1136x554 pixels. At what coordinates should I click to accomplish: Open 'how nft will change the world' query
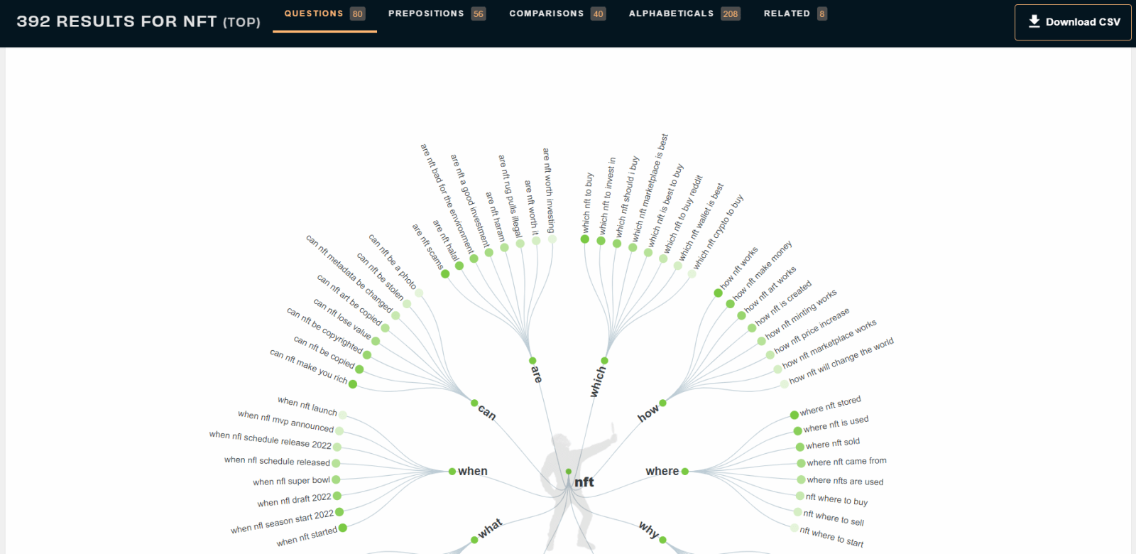[841, 360]
